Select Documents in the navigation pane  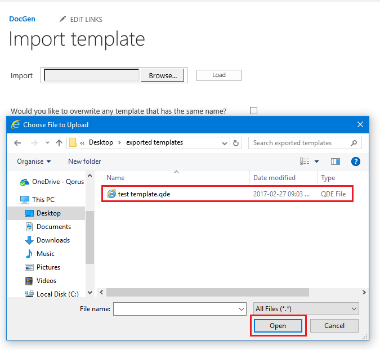click(x=53, y=227)
